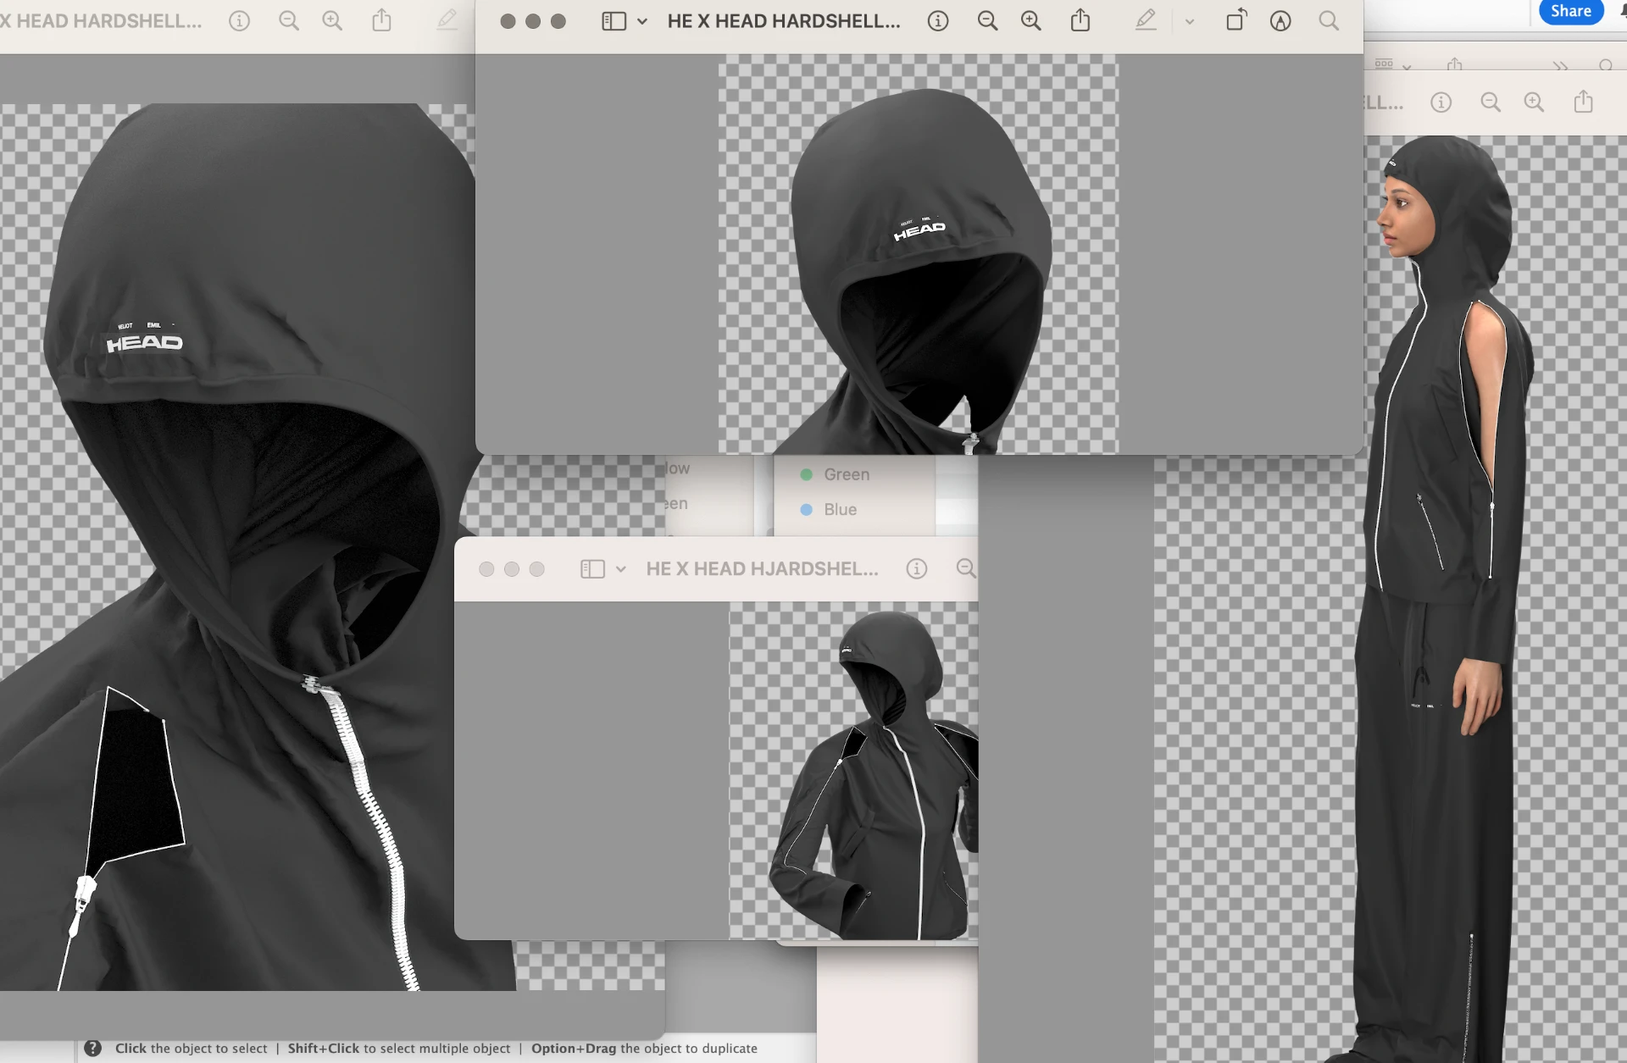Open search in the front HARDSHELL window
The width and height of the screenshot is (1627, 1063).
1329,21
